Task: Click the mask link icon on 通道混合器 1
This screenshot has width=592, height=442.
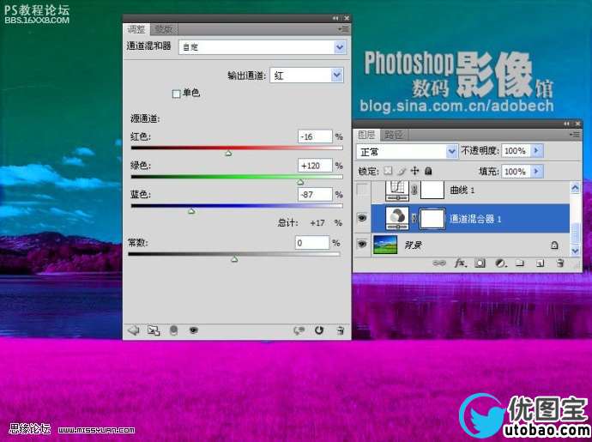Action: [x=414, y=218]
